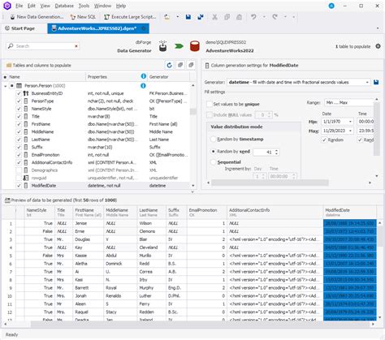Open the Window menu
Screen dimensions: 385x340
pyautogui.click(x=102, y=6)
